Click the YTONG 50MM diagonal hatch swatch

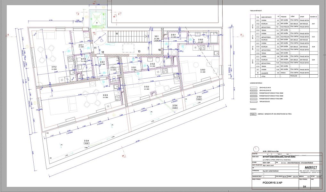coord(253,99)
